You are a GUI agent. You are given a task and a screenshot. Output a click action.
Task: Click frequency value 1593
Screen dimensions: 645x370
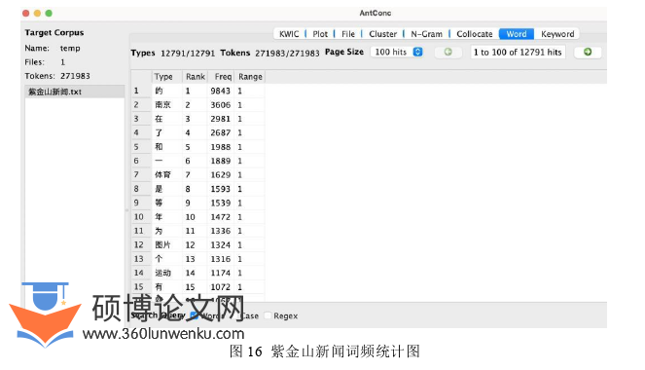tap(221, 189)
